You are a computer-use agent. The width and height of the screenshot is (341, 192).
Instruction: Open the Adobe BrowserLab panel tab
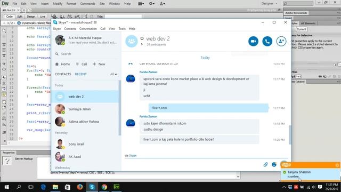tap(296, 13)
